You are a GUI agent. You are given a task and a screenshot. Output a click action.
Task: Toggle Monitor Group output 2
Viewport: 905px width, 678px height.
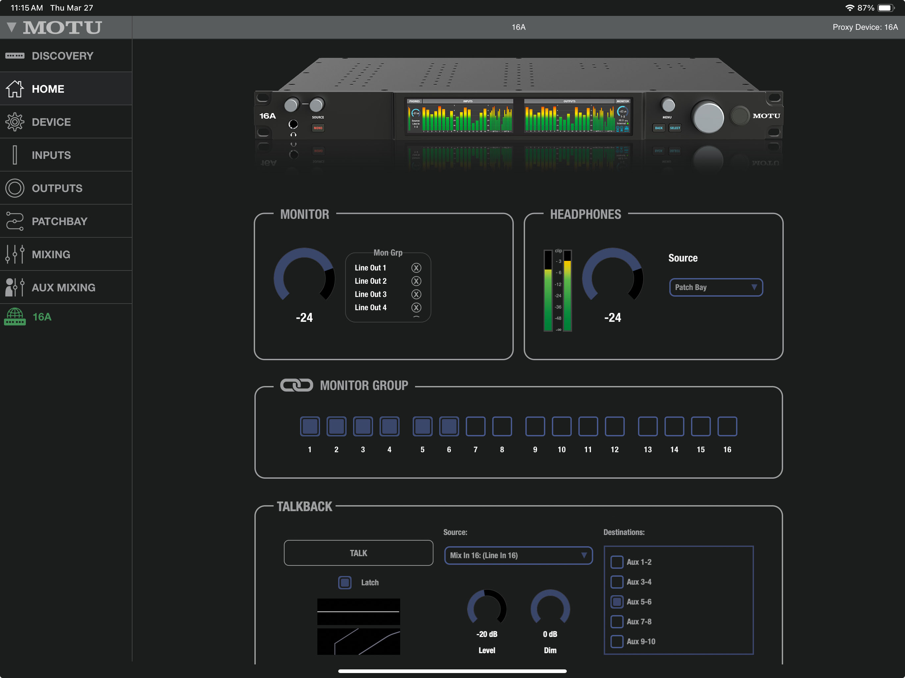(336, 426)
